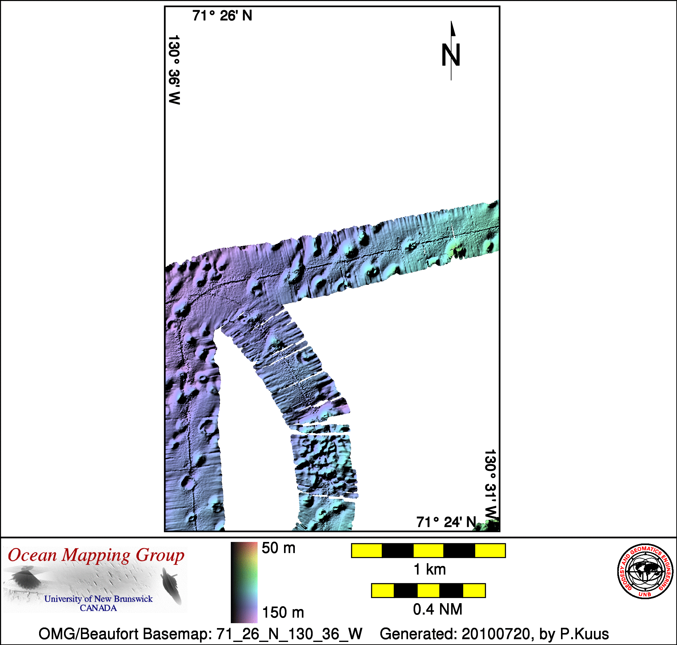Screen dimensions: 677x645
Task: Click the 71° 24' N latitude label
Action: tap(446, 522)
